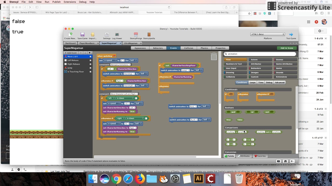The image size is (332, 186).
Task: Pick the 'true' boolean block in palette
Action: click(x=229, y=120)
